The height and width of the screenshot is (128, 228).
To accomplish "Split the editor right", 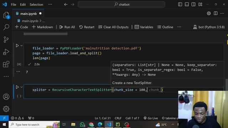I will 216,14.
